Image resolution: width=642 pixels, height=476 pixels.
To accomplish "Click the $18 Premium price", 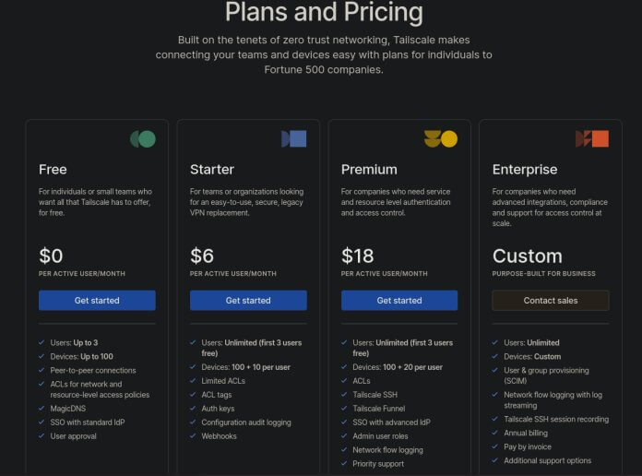I will click(360, 256).
